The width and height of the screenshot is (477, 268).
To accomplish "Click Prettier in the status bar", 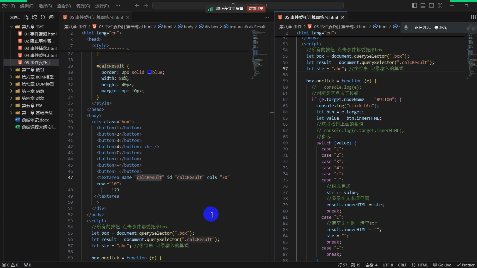I will (x=466, y=265).
